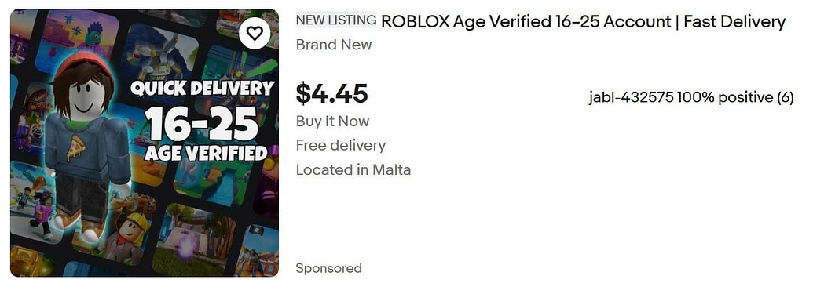This screenshot has height=283, width=813.
Task: Click the feedback count (6)
Action: (785, 97)
